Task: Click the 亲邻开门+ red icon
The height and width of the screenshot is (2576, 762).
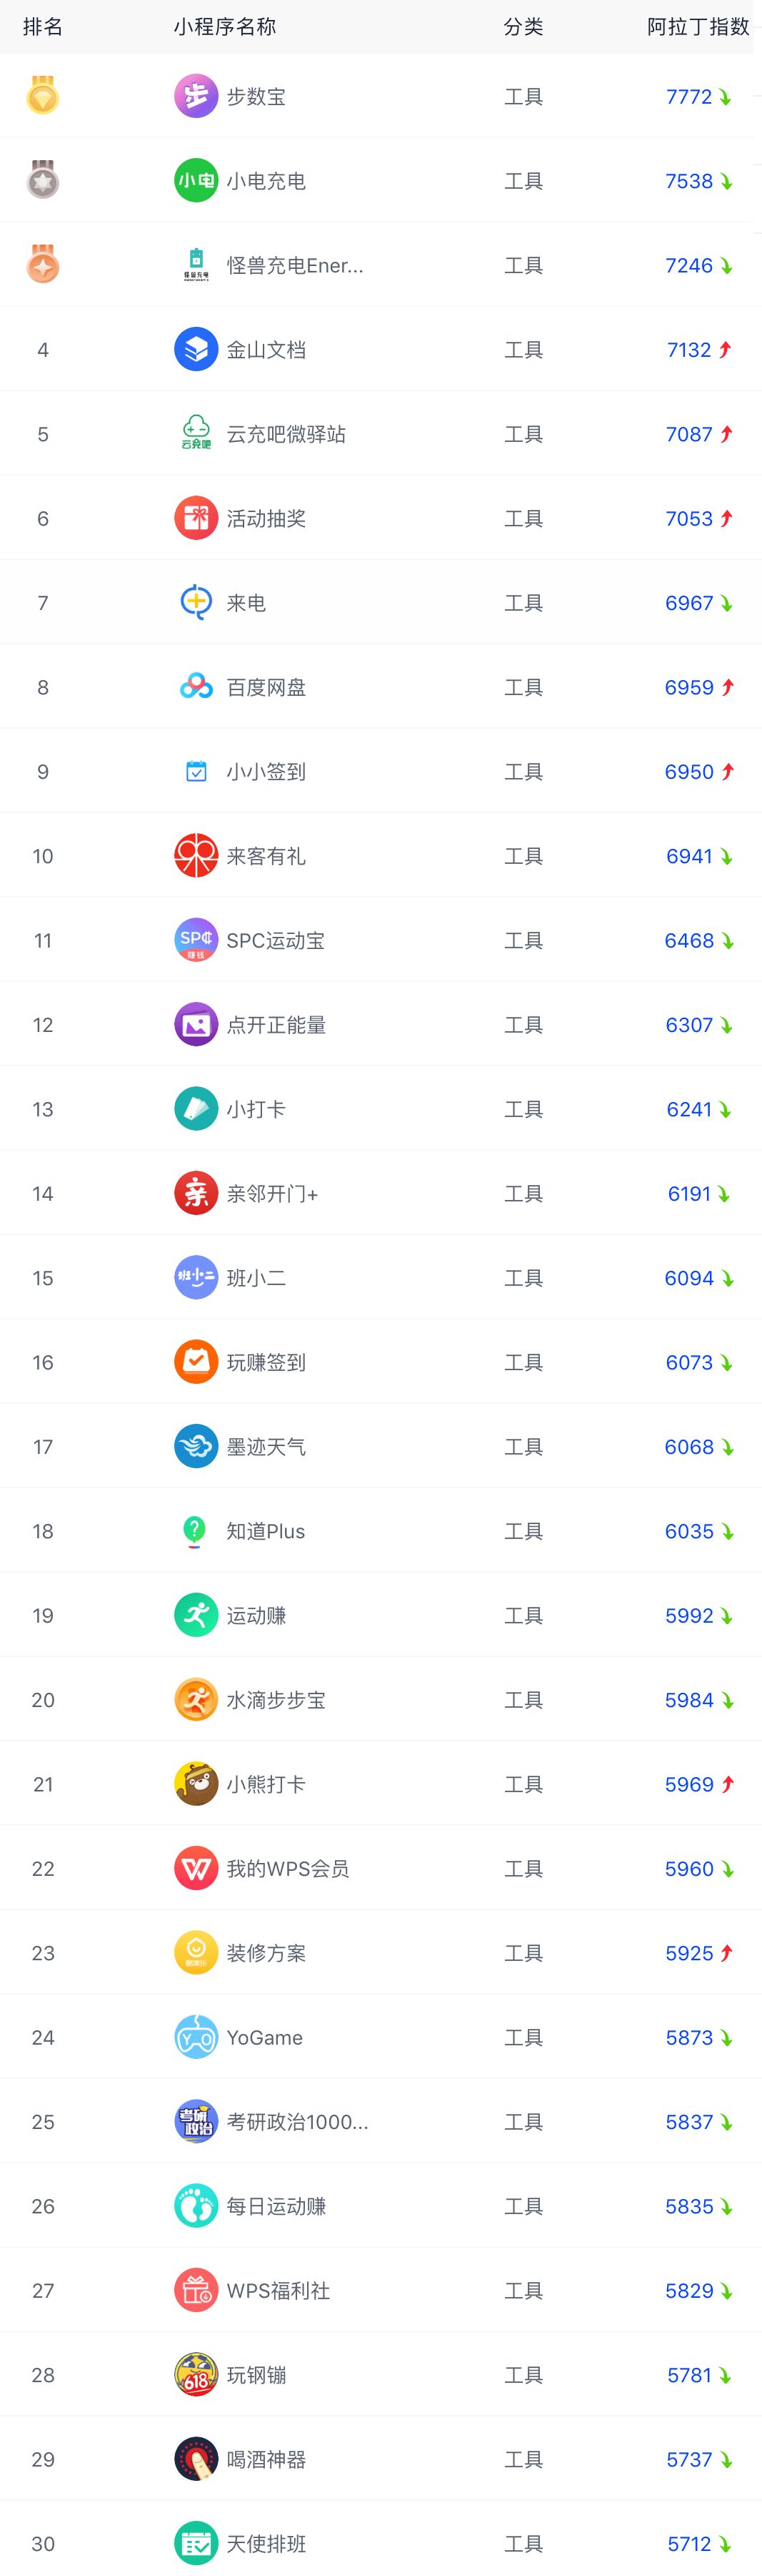Action: [196, 1193]
